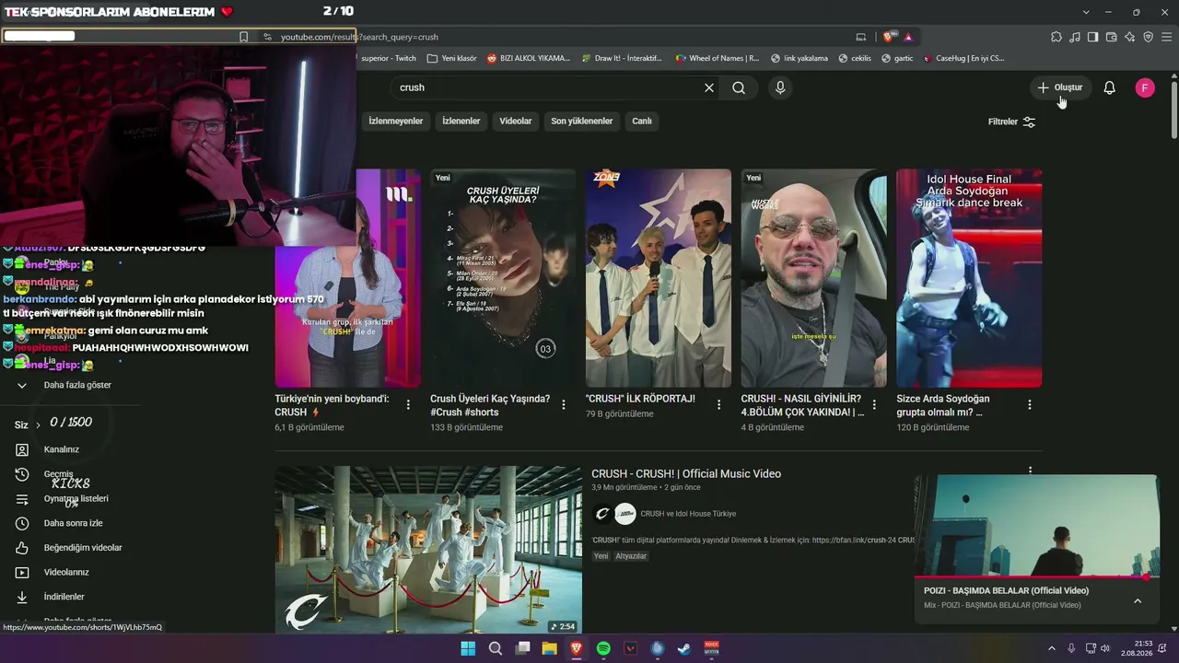This screenshot has height=663, width=1179.
Task: Show hidden system tray icons
Action: (x=1051, y=648)
